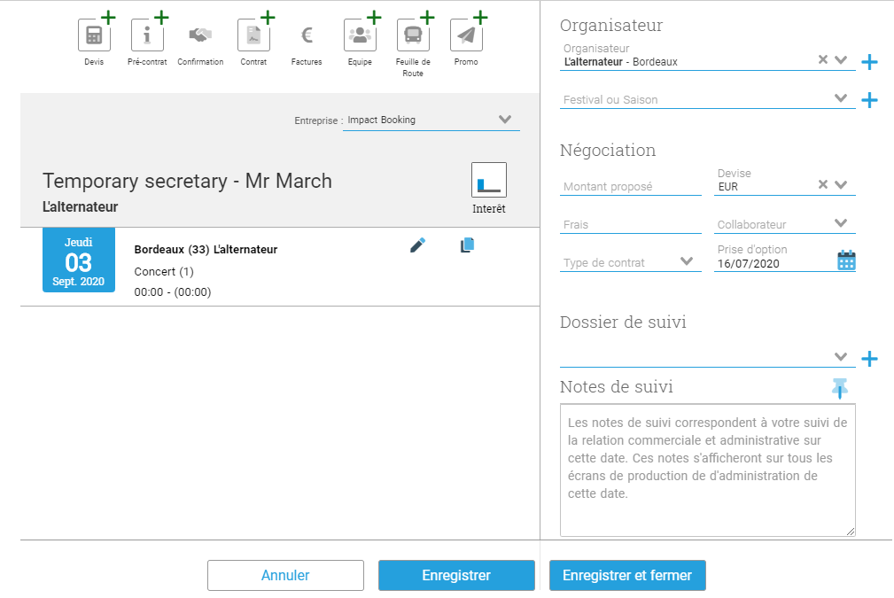This screenshot has height=598, width=894.
Task: Open the Prise d'option calendar picker
Action: 846,260
